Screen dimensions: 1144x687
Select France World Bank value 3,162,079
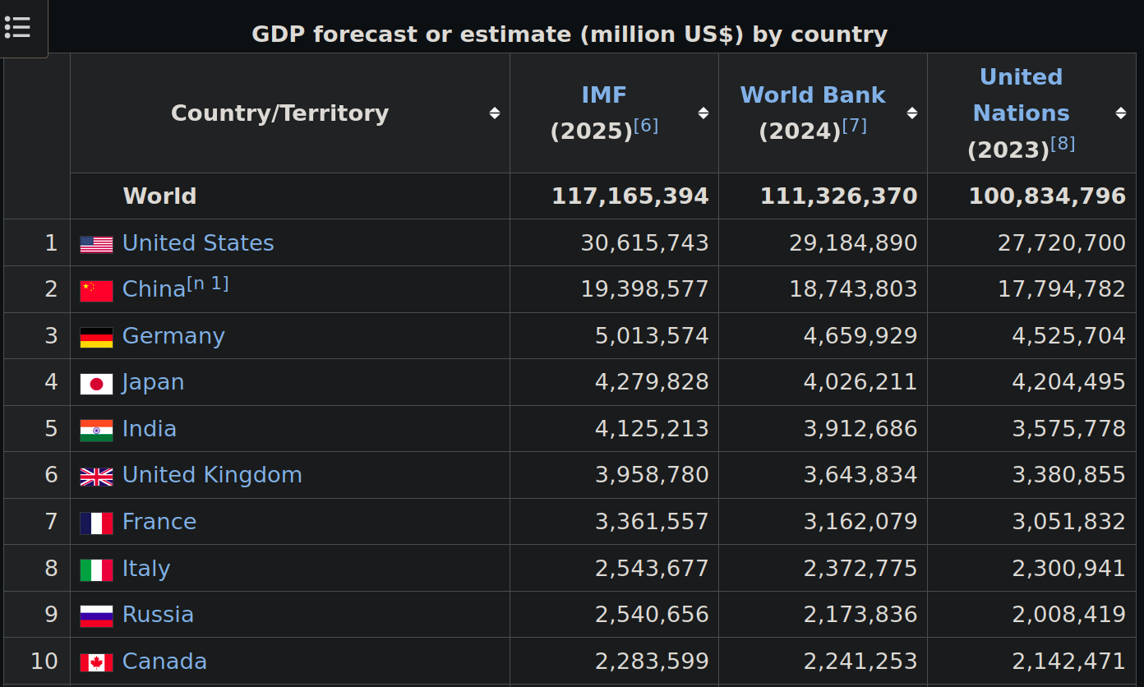coord(860,522)
